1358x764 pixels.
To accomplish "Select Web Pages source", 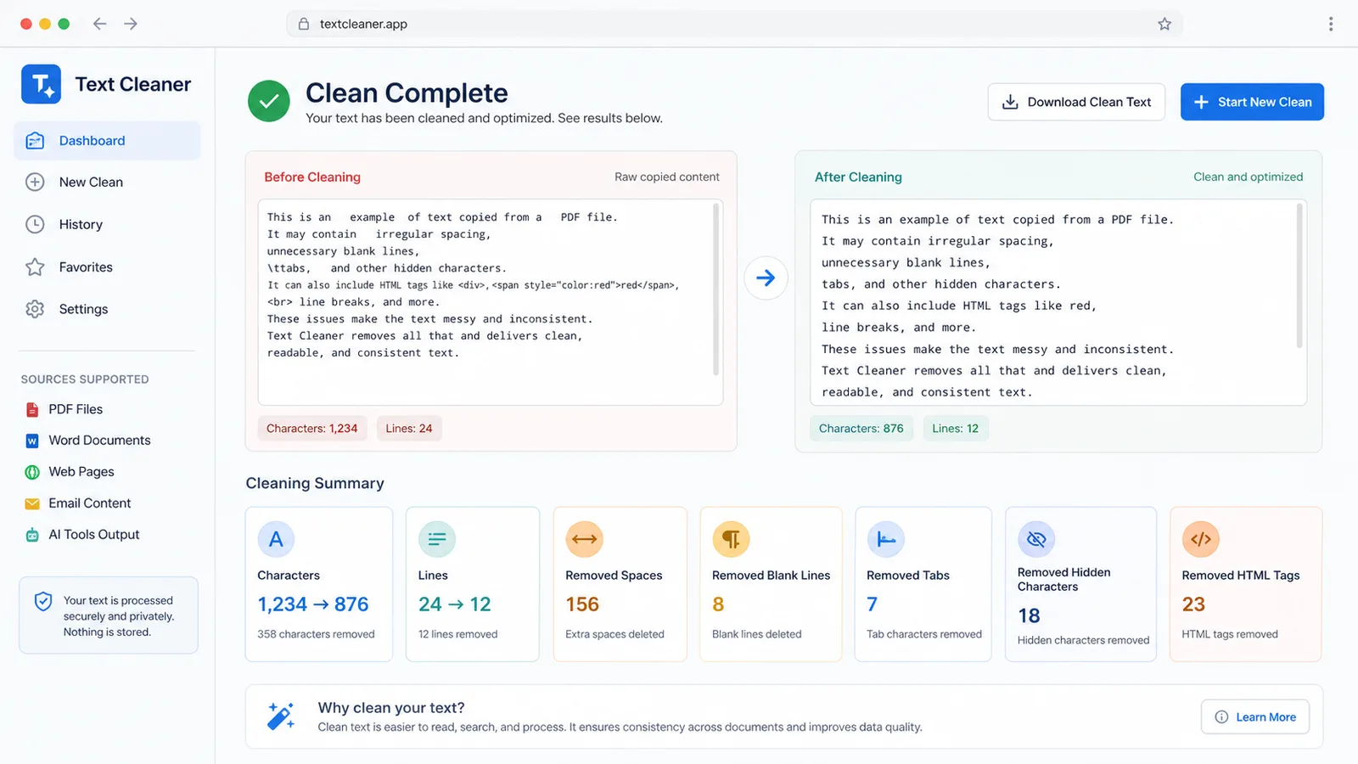I will (81, 472).
